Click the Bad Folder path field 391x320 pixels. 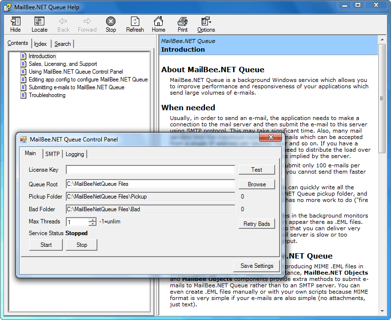point(150,209)
